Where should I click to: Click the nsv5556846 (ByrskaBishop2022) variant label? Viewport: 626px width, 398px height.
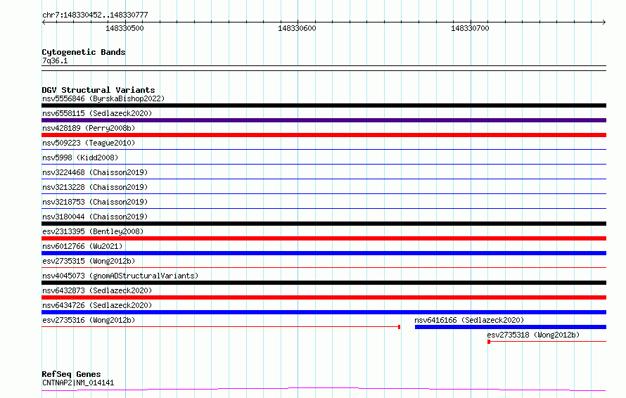click(x=103, y=98)
